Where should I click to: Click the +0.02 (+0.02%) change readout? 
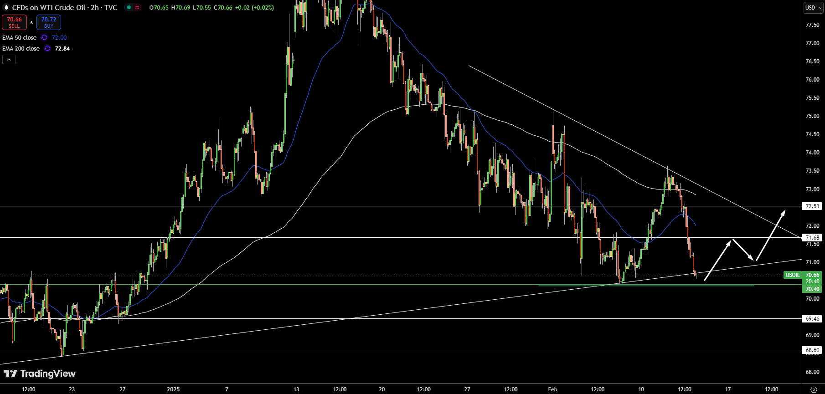254,8
